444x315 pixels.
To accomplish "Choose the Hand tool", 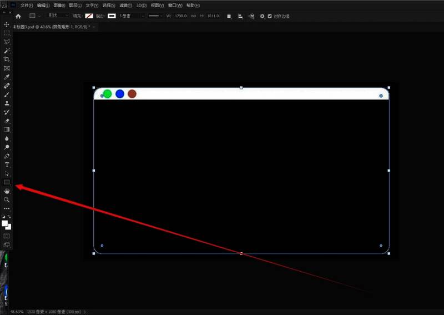I will 7,191.
